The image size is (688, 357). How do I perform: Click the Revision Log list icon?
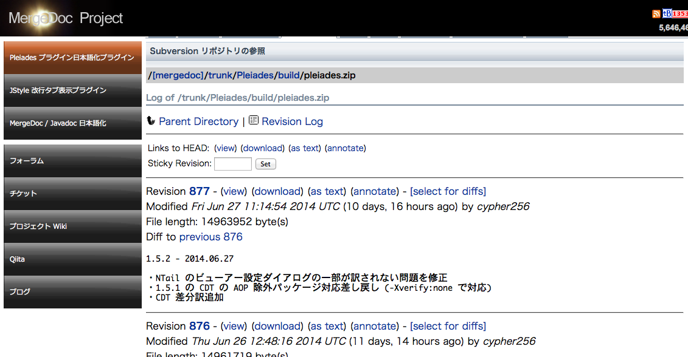tap(254, 120)
